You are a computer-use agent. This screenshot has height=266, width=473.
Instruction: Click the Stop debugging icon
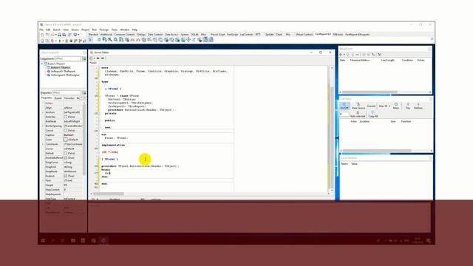tap(71, 41)
